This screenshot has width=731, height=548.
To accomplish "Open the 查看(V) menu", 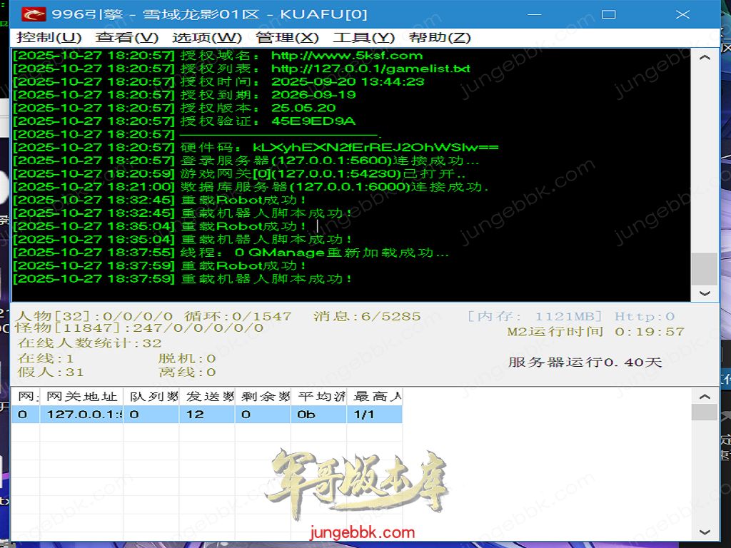I will click(127, 38).
